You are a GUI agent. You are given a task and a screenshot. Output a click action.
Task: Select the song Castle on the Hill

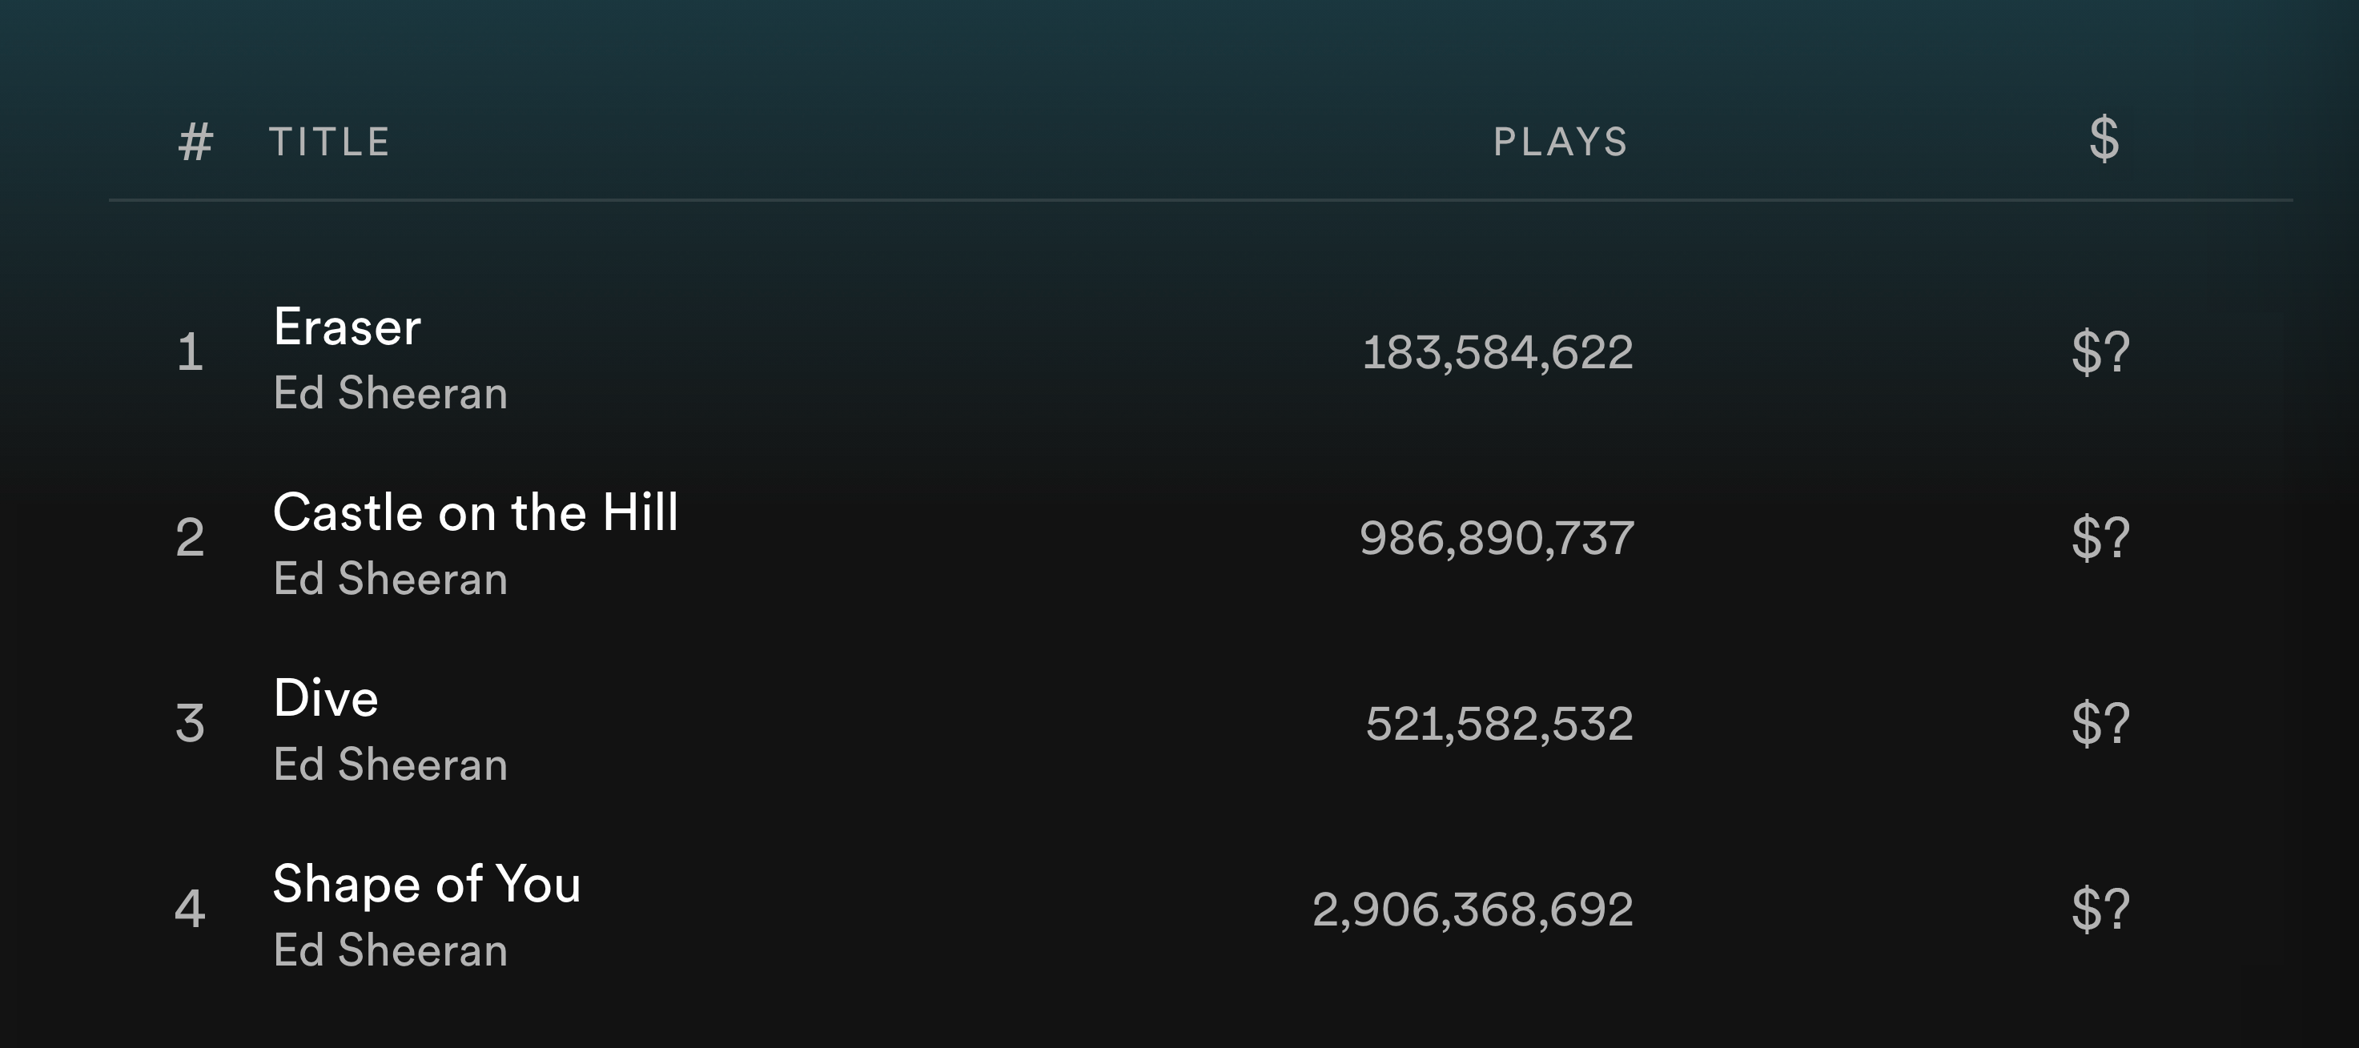[x=476, y=512]
